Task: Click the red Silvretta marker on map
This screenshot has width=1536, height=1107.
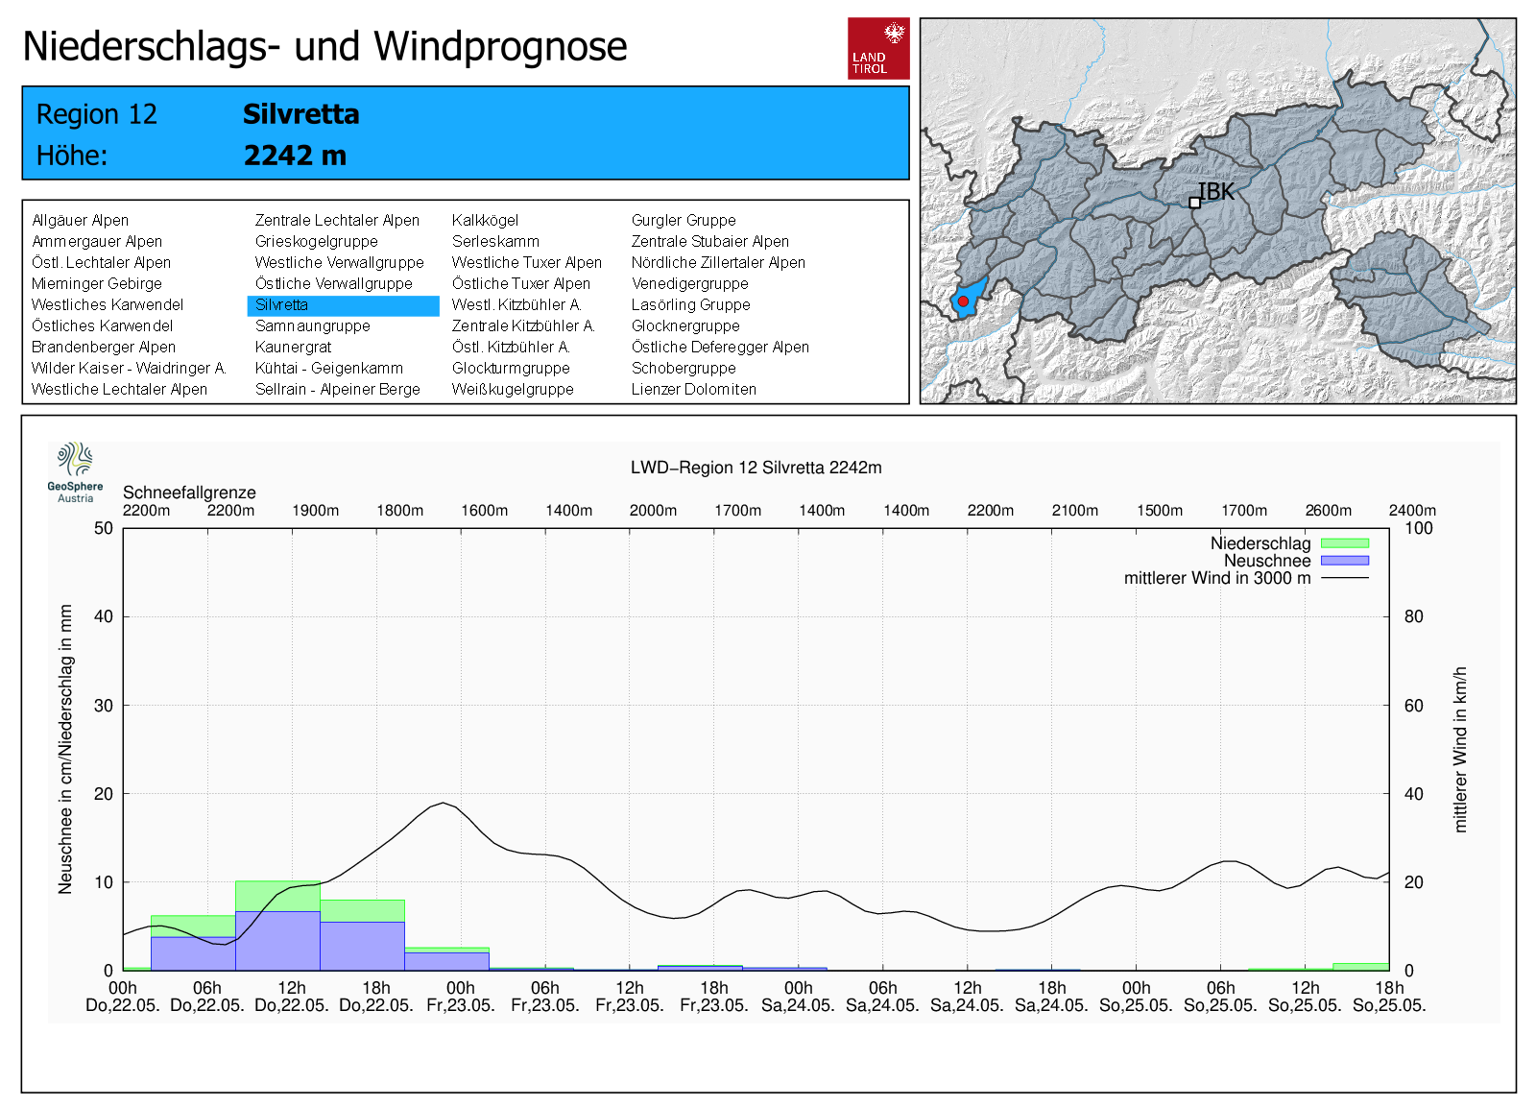Action: coord(963,301)
